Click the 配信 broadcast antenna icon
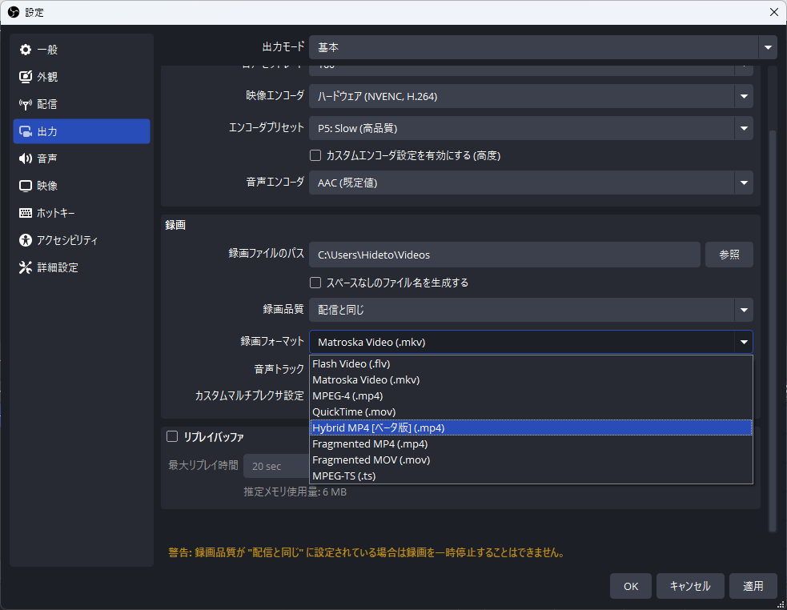Viewport: 787px width, 610px height. (x=25, y=104)
